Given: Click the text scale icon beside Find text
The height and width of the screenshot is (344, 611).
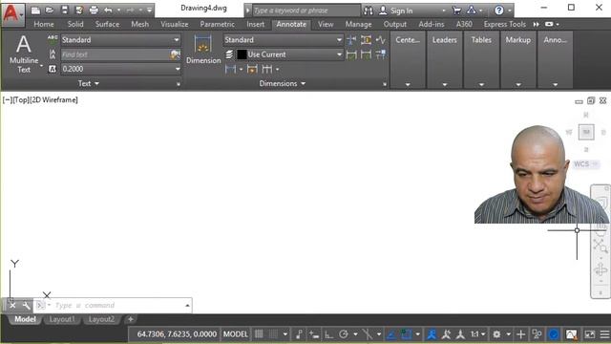Looking at the screenshot, I should click(53, 54).
